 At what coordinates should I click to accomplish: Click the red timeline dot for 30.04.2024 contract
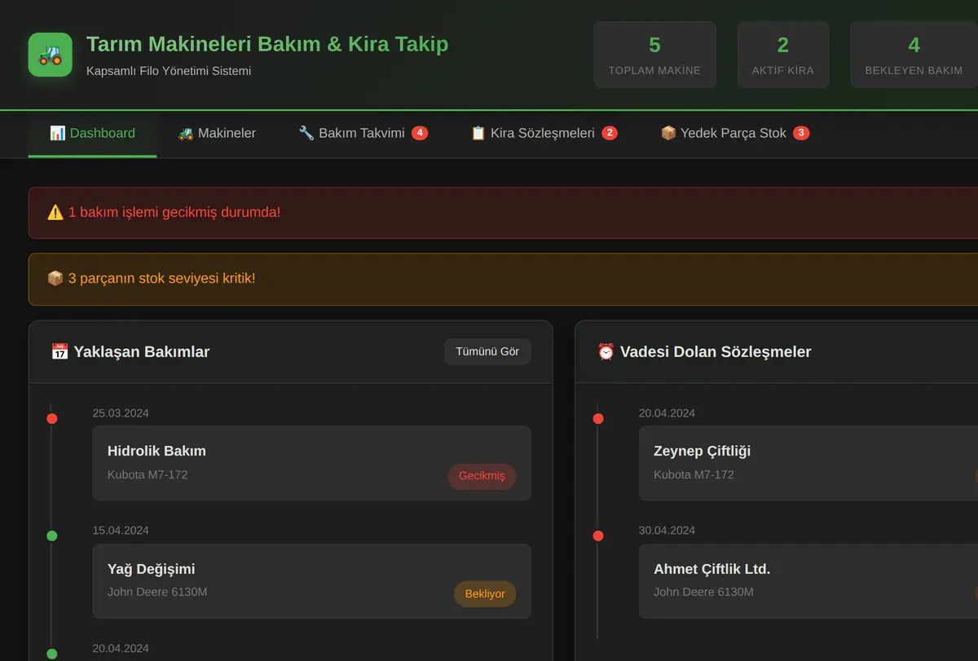click(x=598, y=535)
